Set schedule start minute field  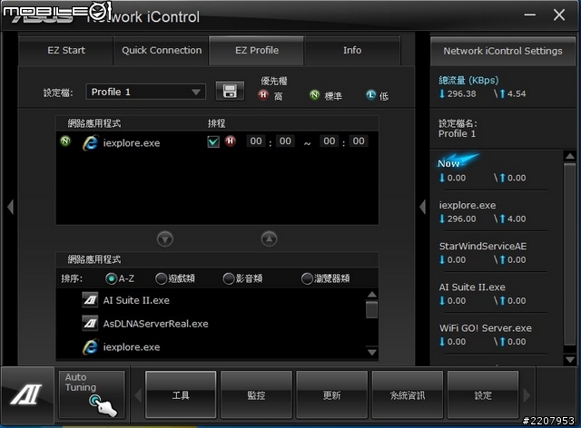point(285,141)
